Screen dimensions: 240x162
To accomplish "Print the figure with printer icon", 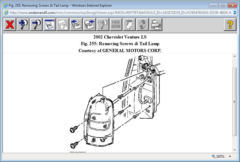I will [156, 25].
